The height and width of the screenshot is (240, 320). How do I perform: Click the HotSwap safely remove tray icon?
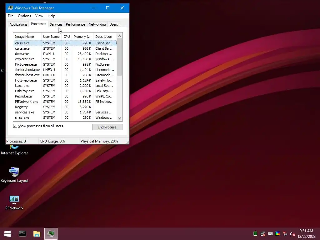(285, 234)
